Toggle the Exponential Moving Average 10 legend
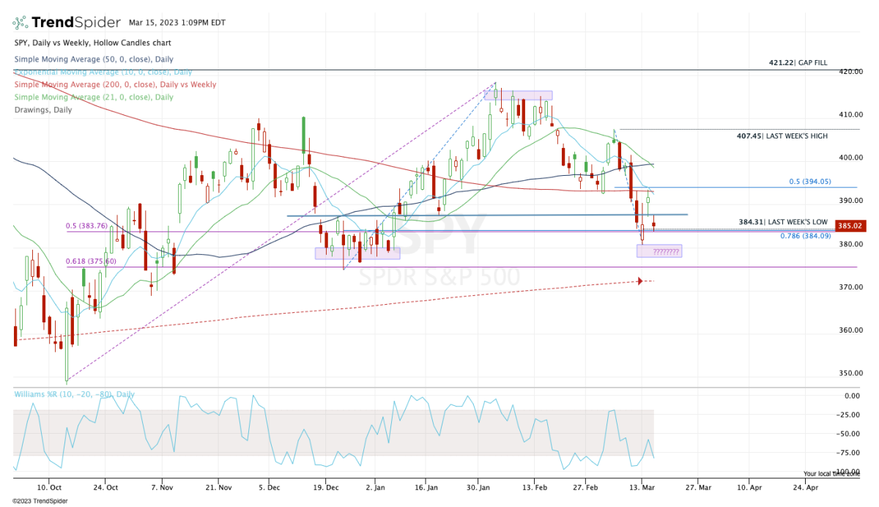Image resolution: width=879 pixels, height=507 pixels. pyautogui.click(x=103, y=72)
